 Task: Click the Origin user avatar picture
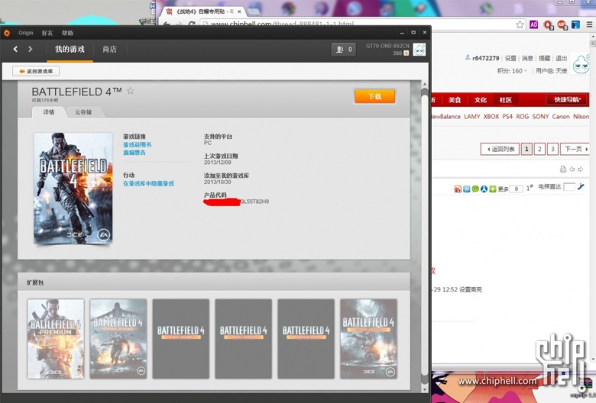(419, 50)
